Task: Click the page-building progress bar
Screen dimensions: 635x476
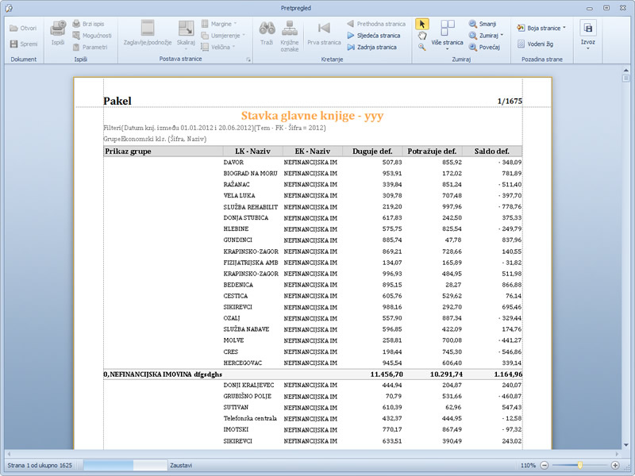Action: [125, 466]
